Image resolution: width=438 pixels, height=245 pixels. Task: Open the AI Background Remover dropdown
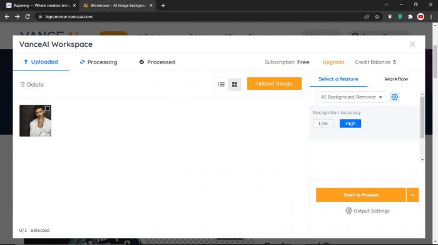(351, 97)
